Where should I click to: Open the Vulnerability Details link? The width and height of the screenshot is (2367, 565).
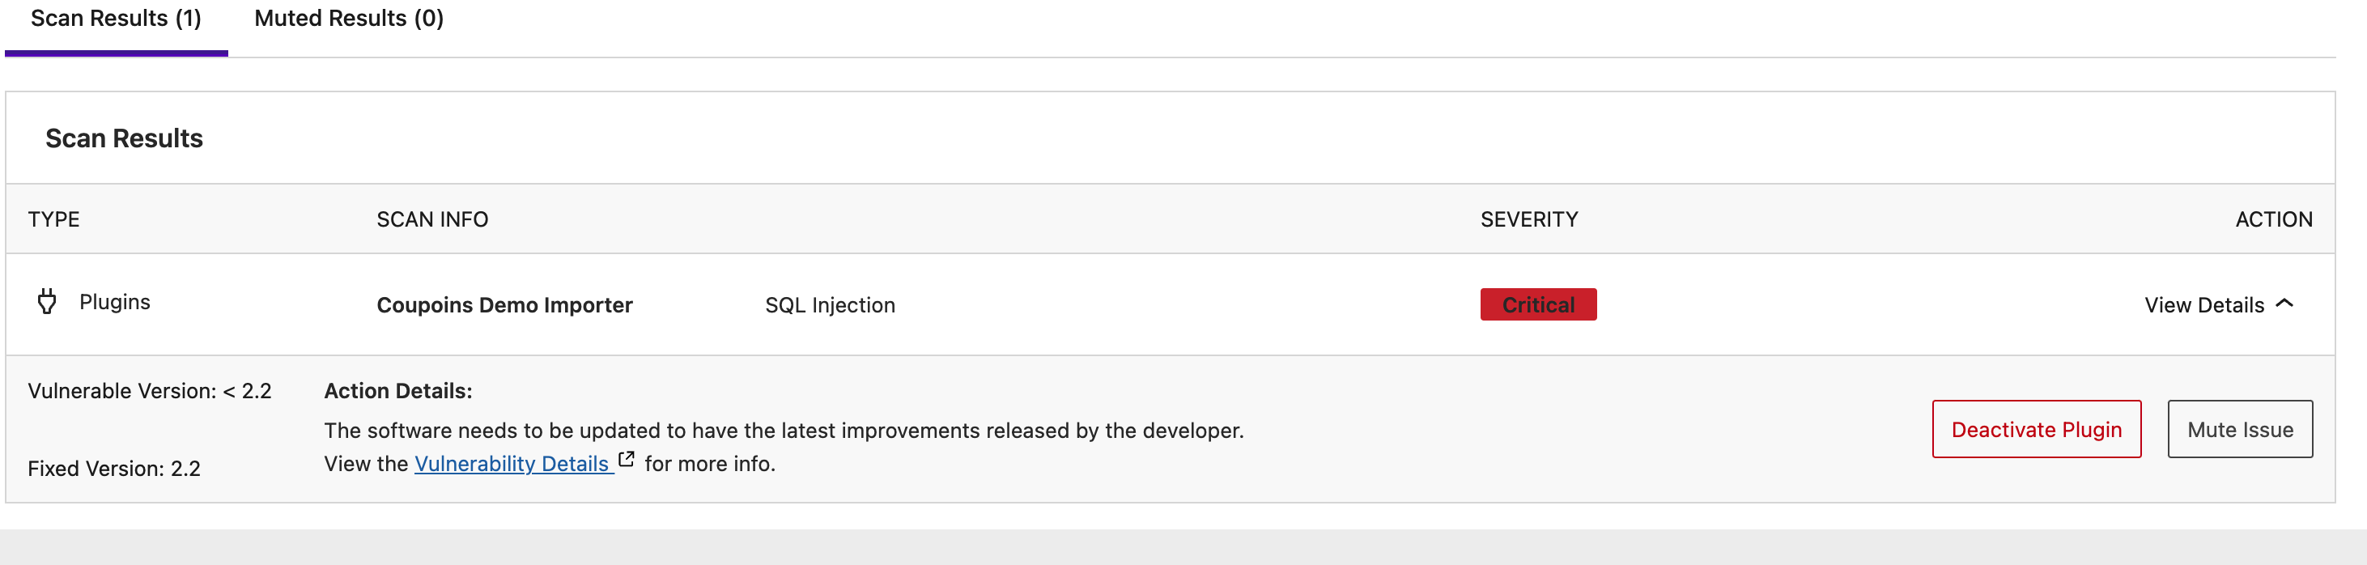pyautogui.click(x=512, y=464)
